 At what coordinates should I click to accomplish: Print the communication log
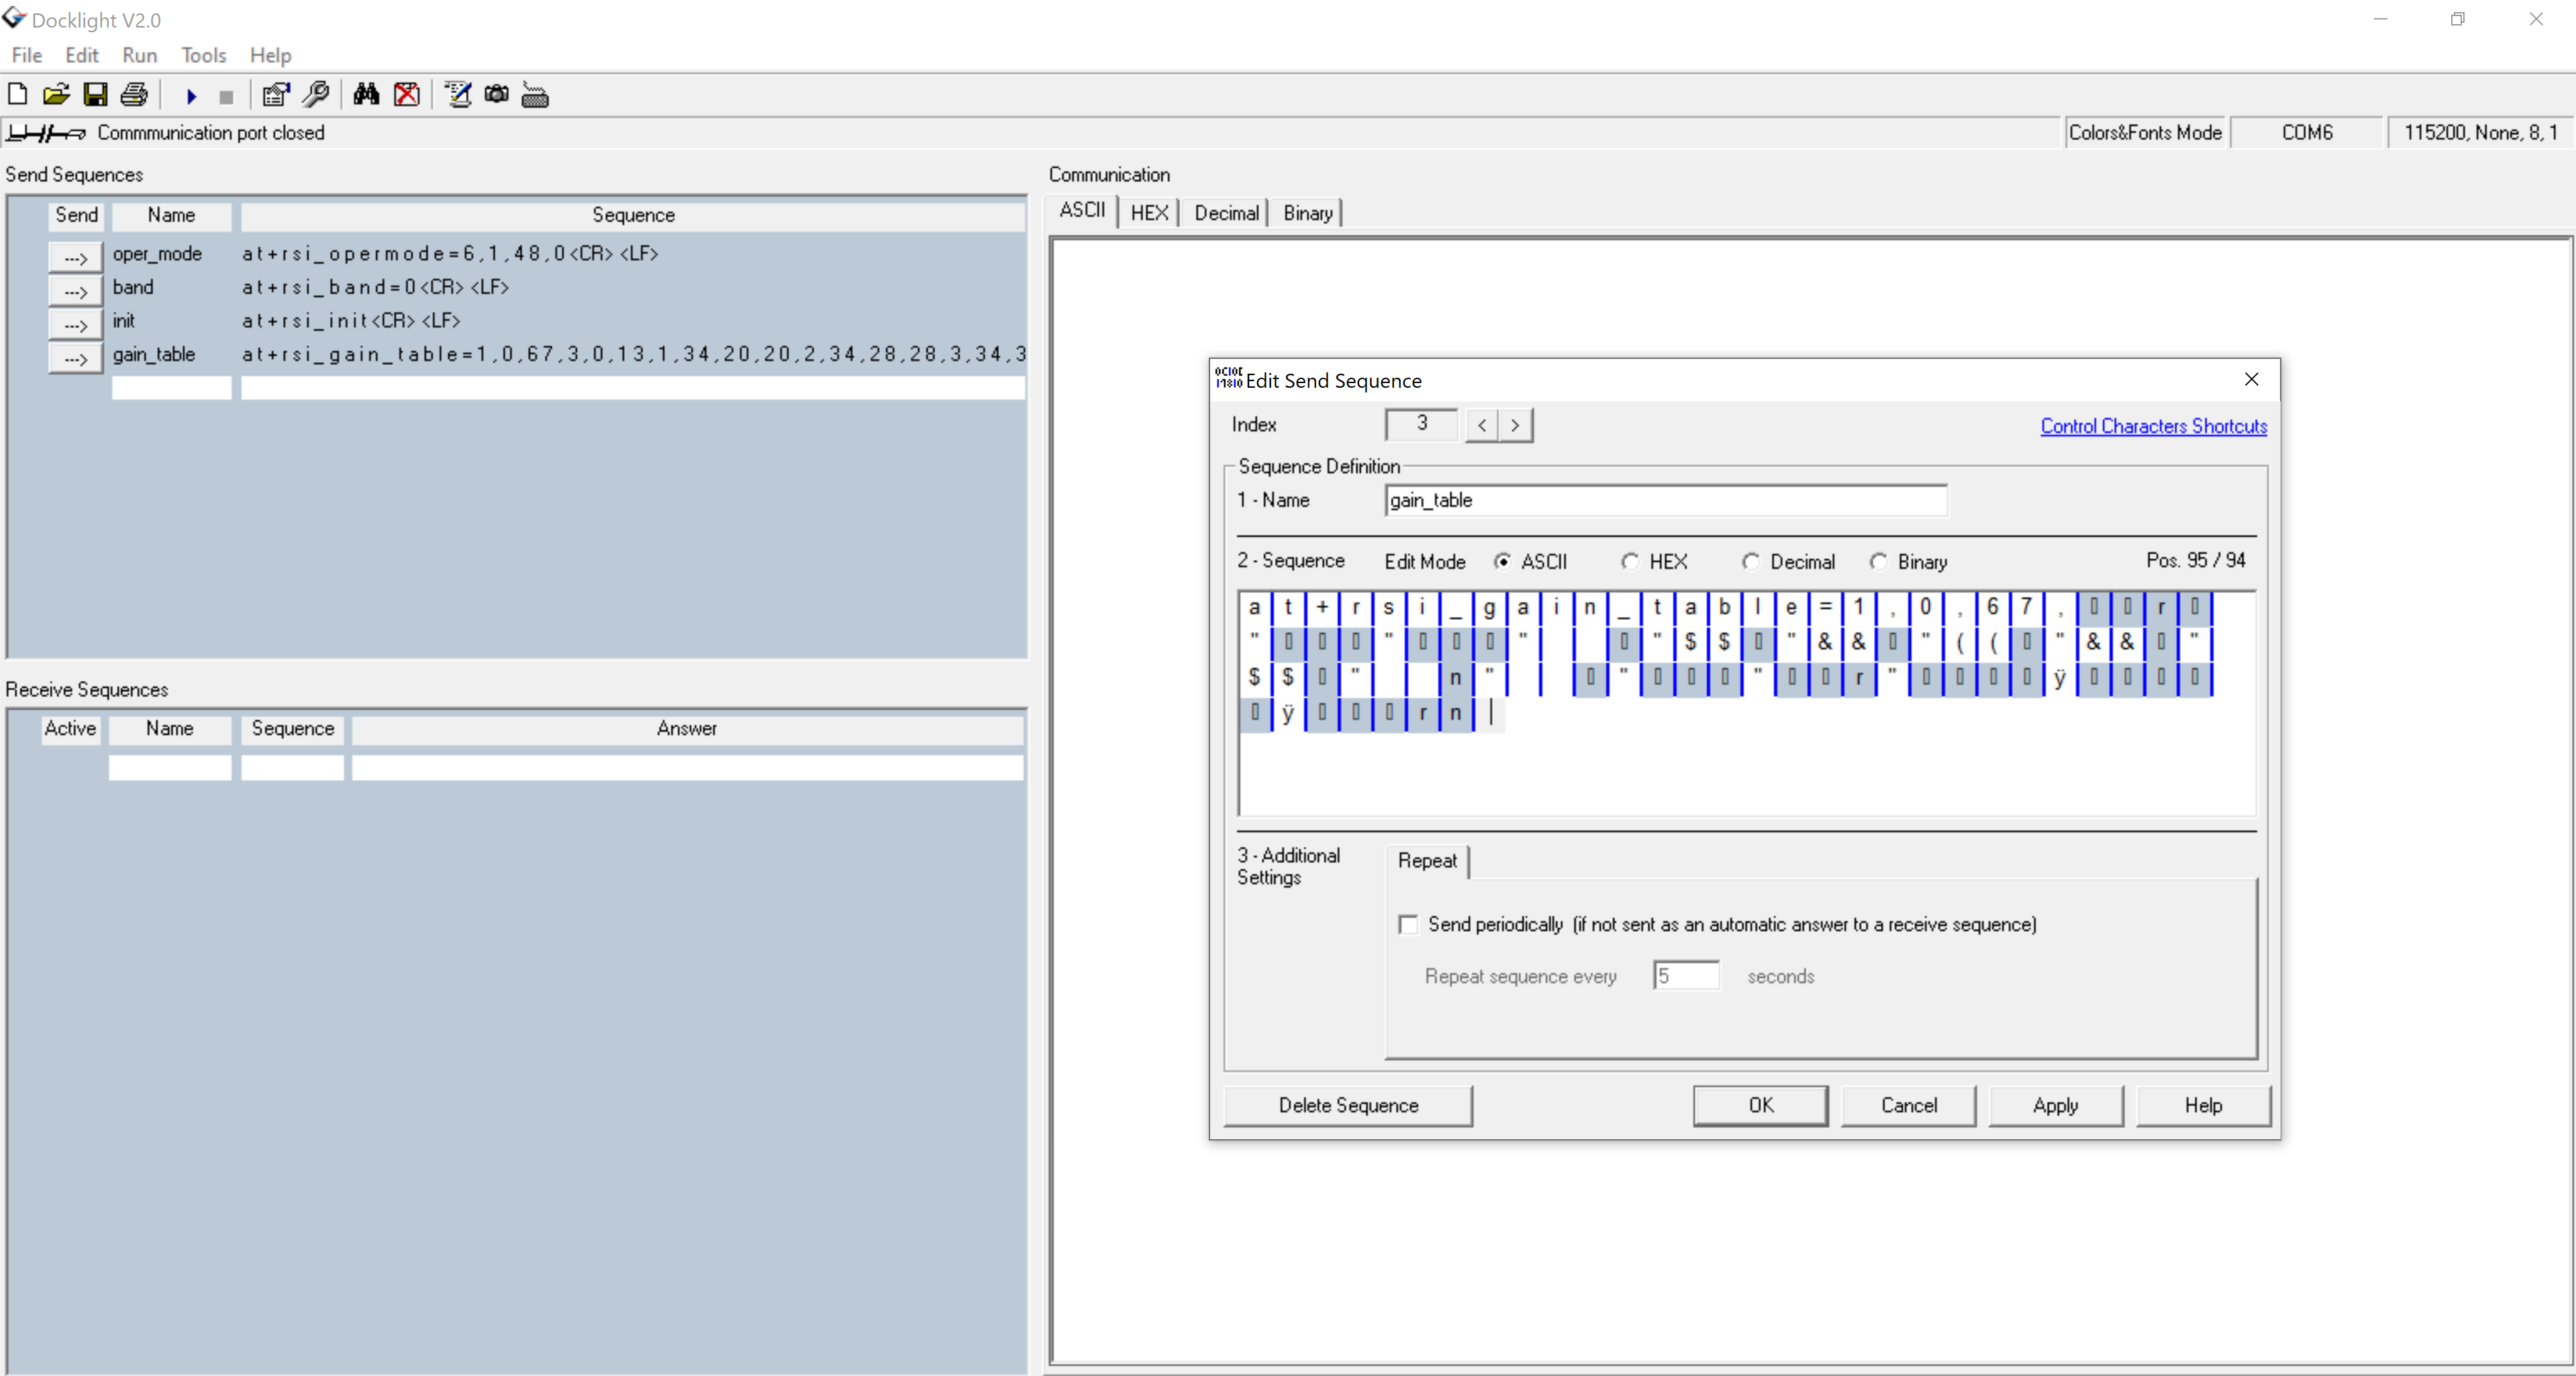pyautogui.click(x=134, y=94)
